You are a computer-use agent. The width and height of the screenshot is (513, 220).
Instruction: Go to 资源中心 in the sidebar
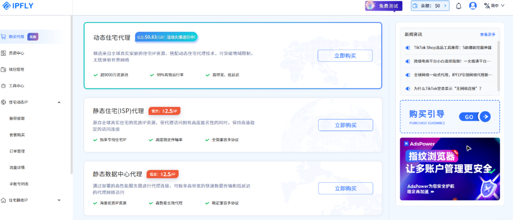point(16,53)
